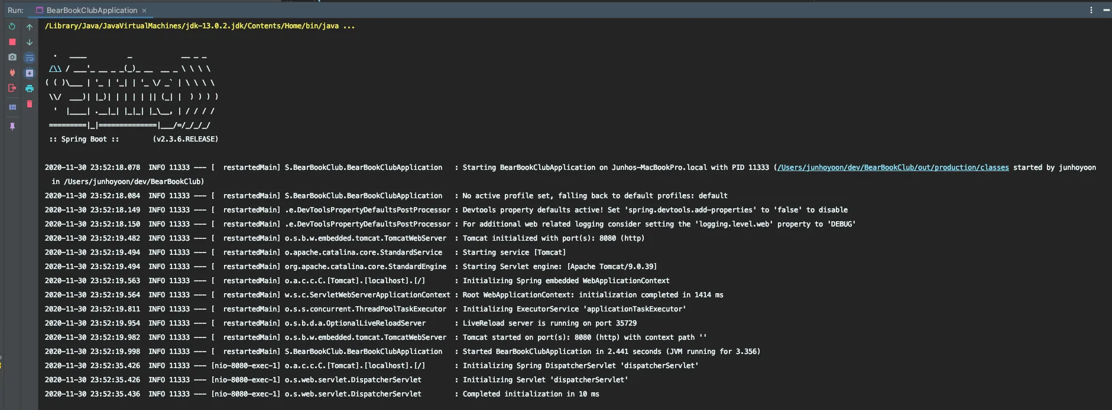Rerun BearBookClubApplication with the rerun icon

click(x=12, y=27)
